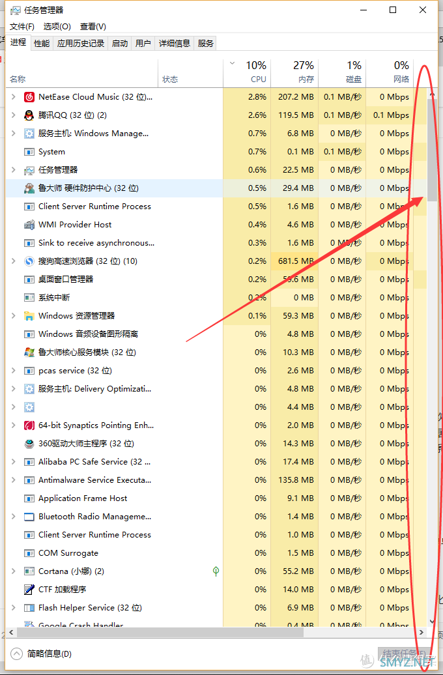Click the 360驱动大师主程序 icon
This screenshot has height=675, width=443.
pyautogui.click(x=29, y=444)
